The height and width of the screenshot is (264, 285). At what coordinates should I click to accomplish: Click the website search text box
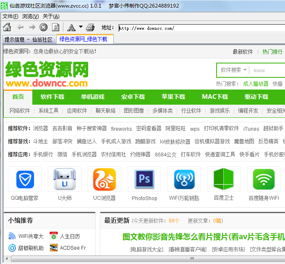pos(268,70)
